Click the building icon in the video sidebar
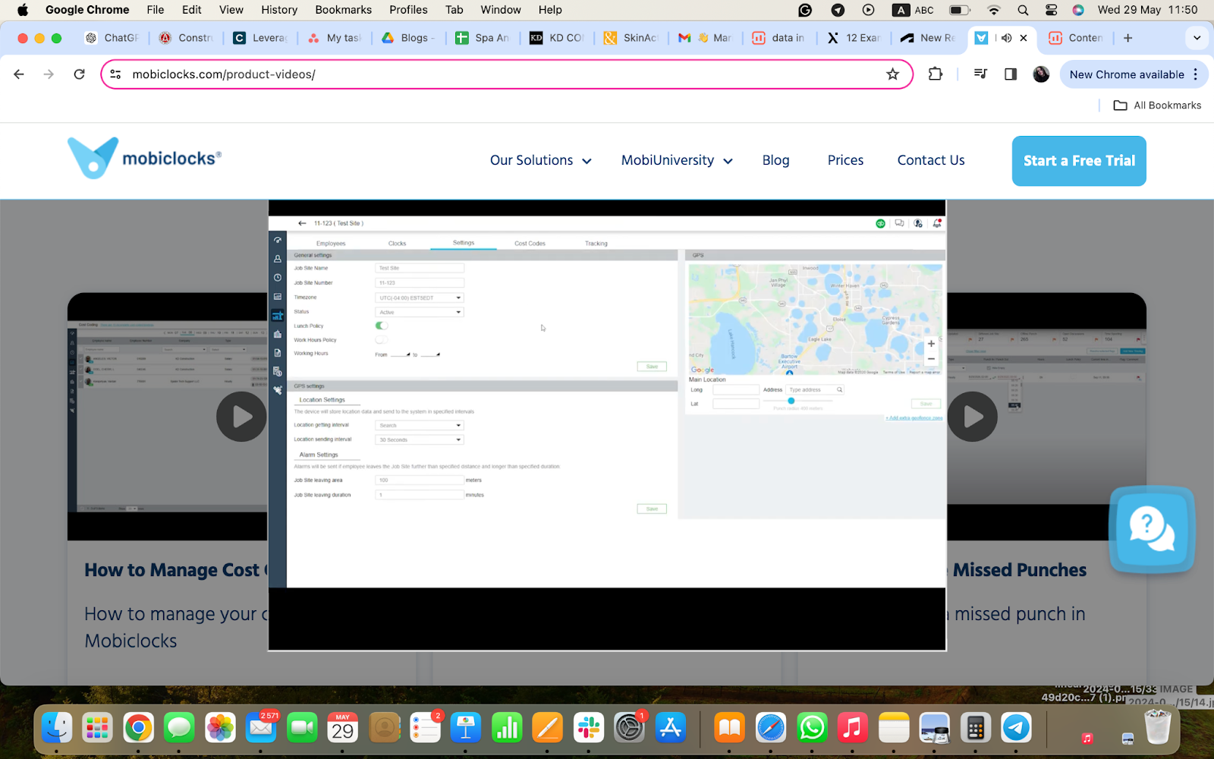The image size is (1214, 759). 278,334
